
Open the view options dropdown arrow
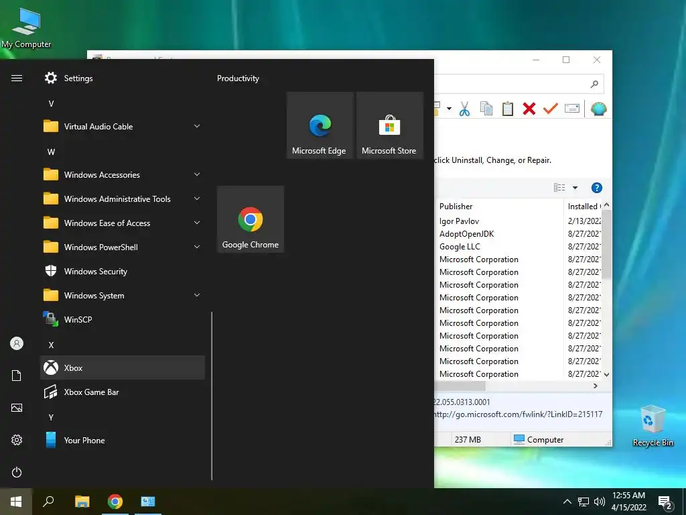click(575, 188)
